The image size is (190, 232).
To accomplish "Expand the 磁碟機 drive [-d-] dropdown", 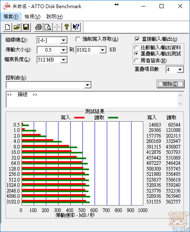I will (x=64, y=40).
